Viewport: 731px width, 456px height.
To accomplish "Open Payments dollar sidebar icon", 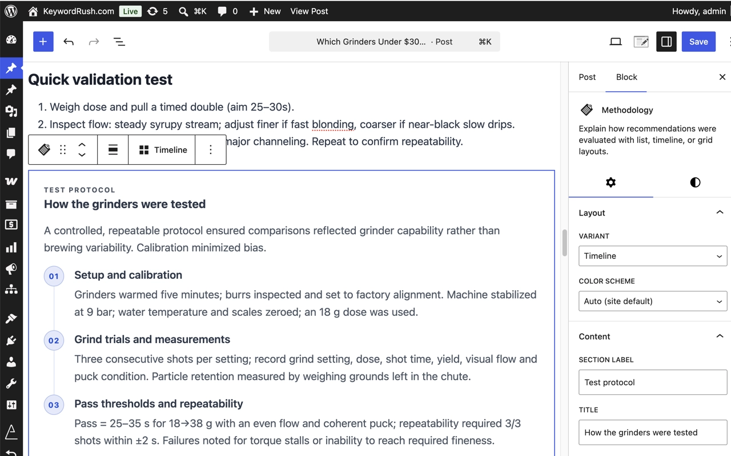I will pos(11,225).
